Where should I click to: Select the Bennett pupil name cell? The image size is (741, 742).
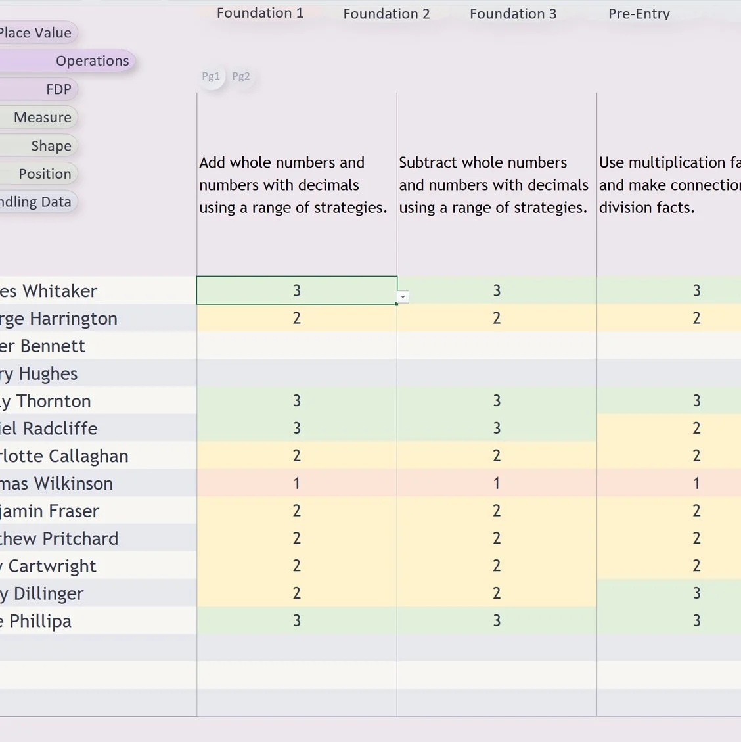(x=98, y=345)
